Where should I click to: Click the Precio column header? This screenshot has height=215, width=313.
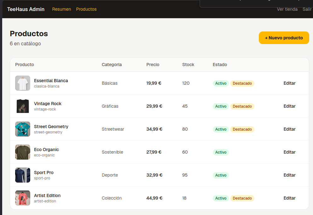153,65
